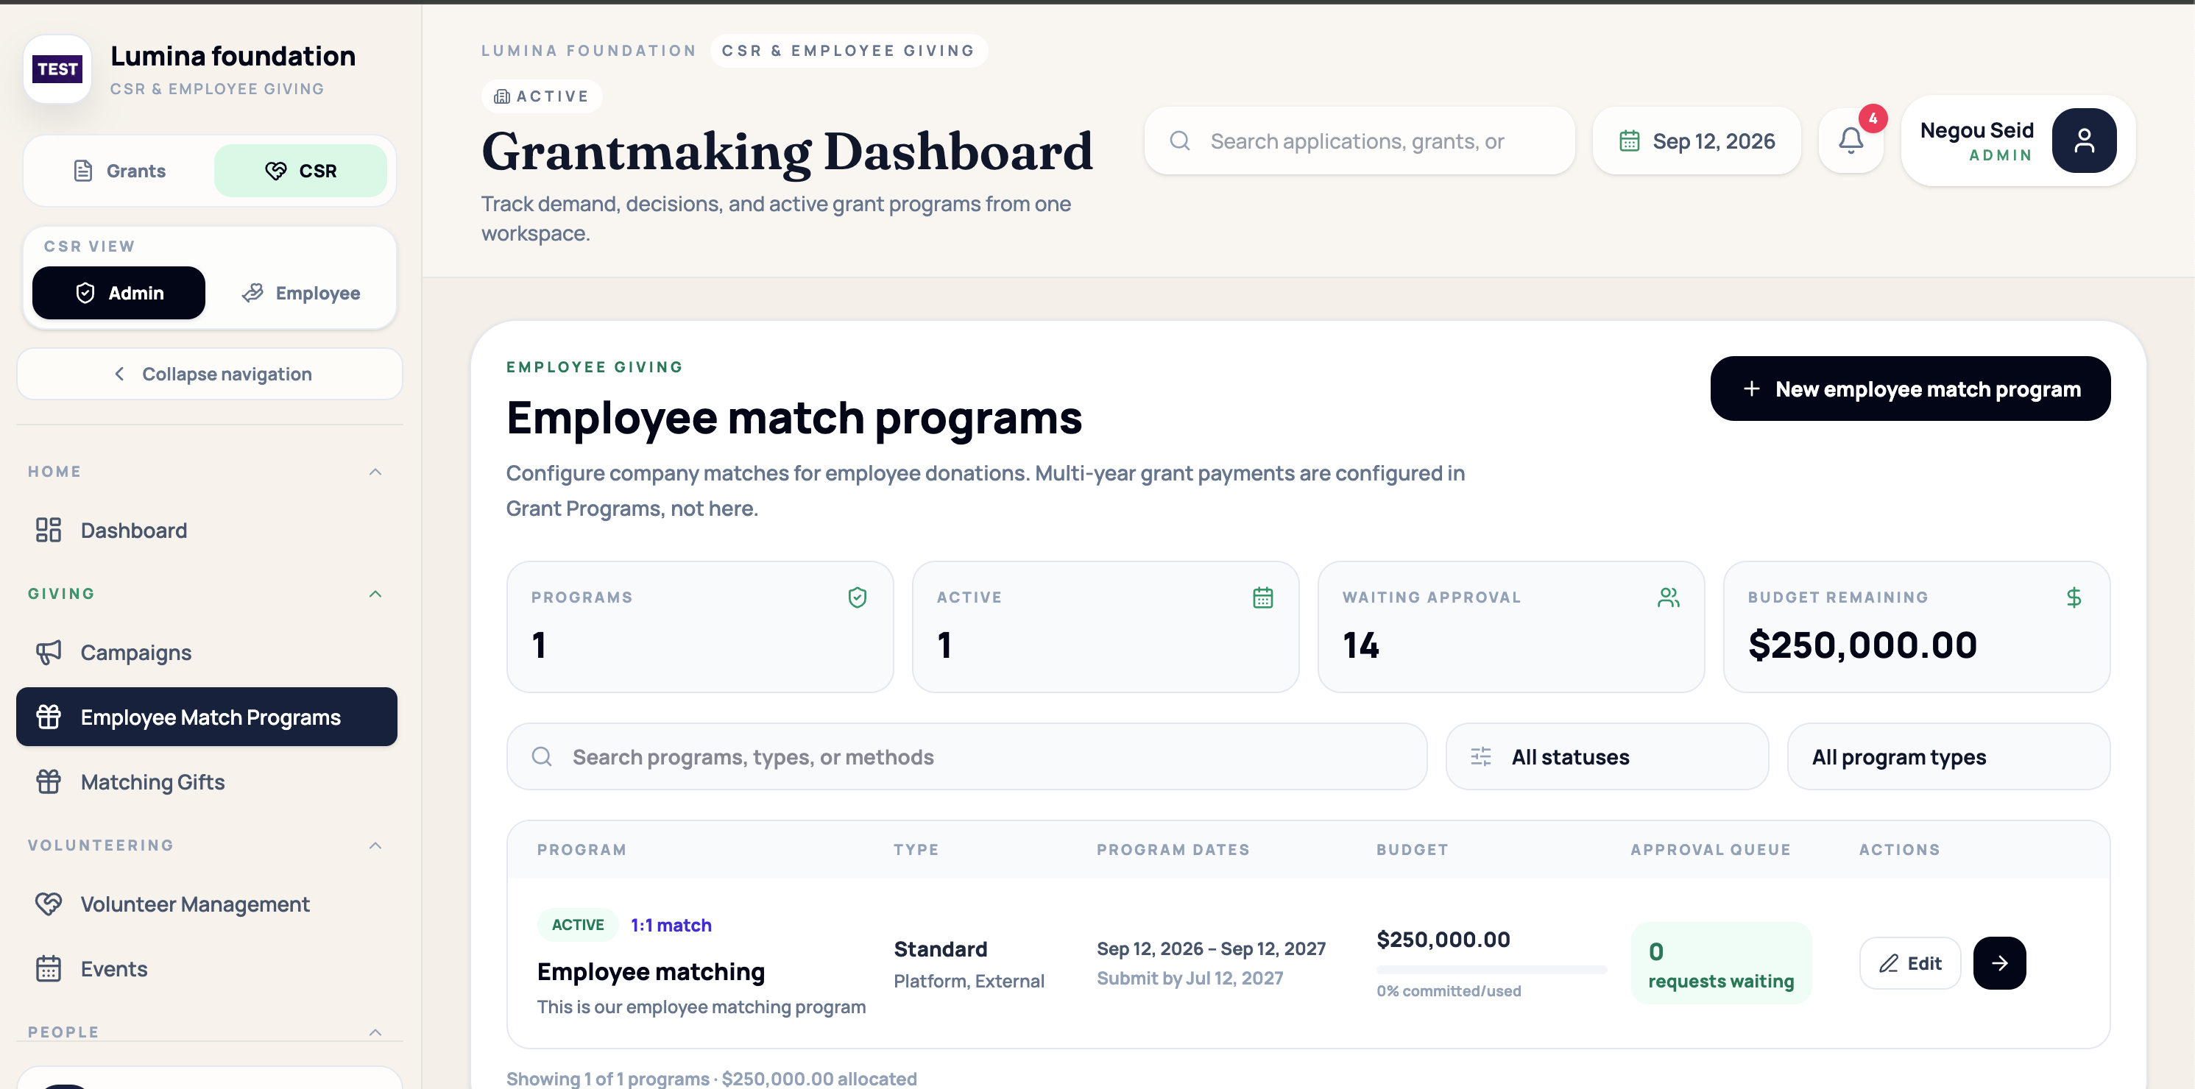2195x1089 pixels.
Task: Click the Employee matching program name
Action: click(651, 971)
